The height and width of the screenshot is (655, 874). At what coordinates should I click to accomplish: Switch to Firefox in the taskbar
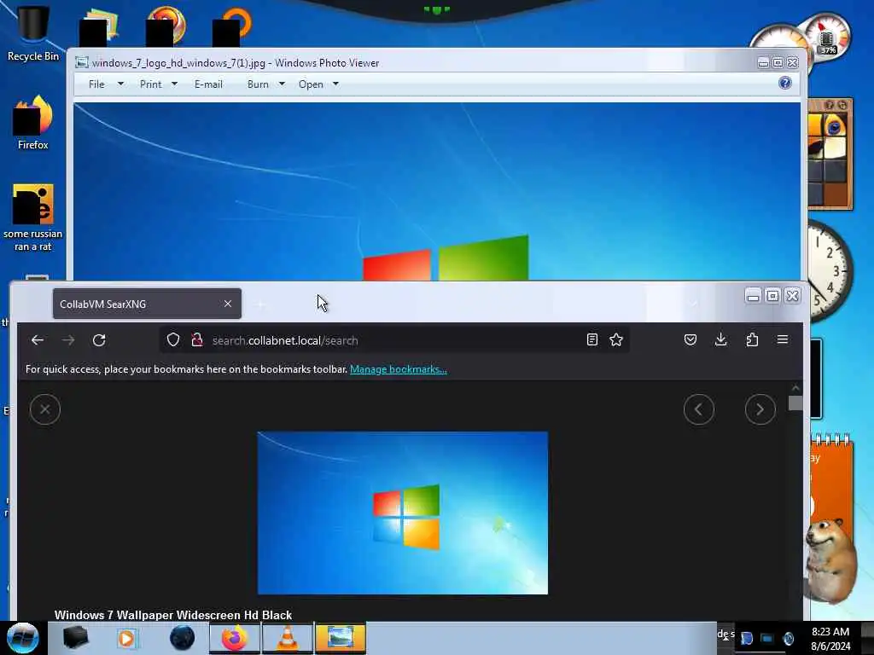[x=234, y=638]
